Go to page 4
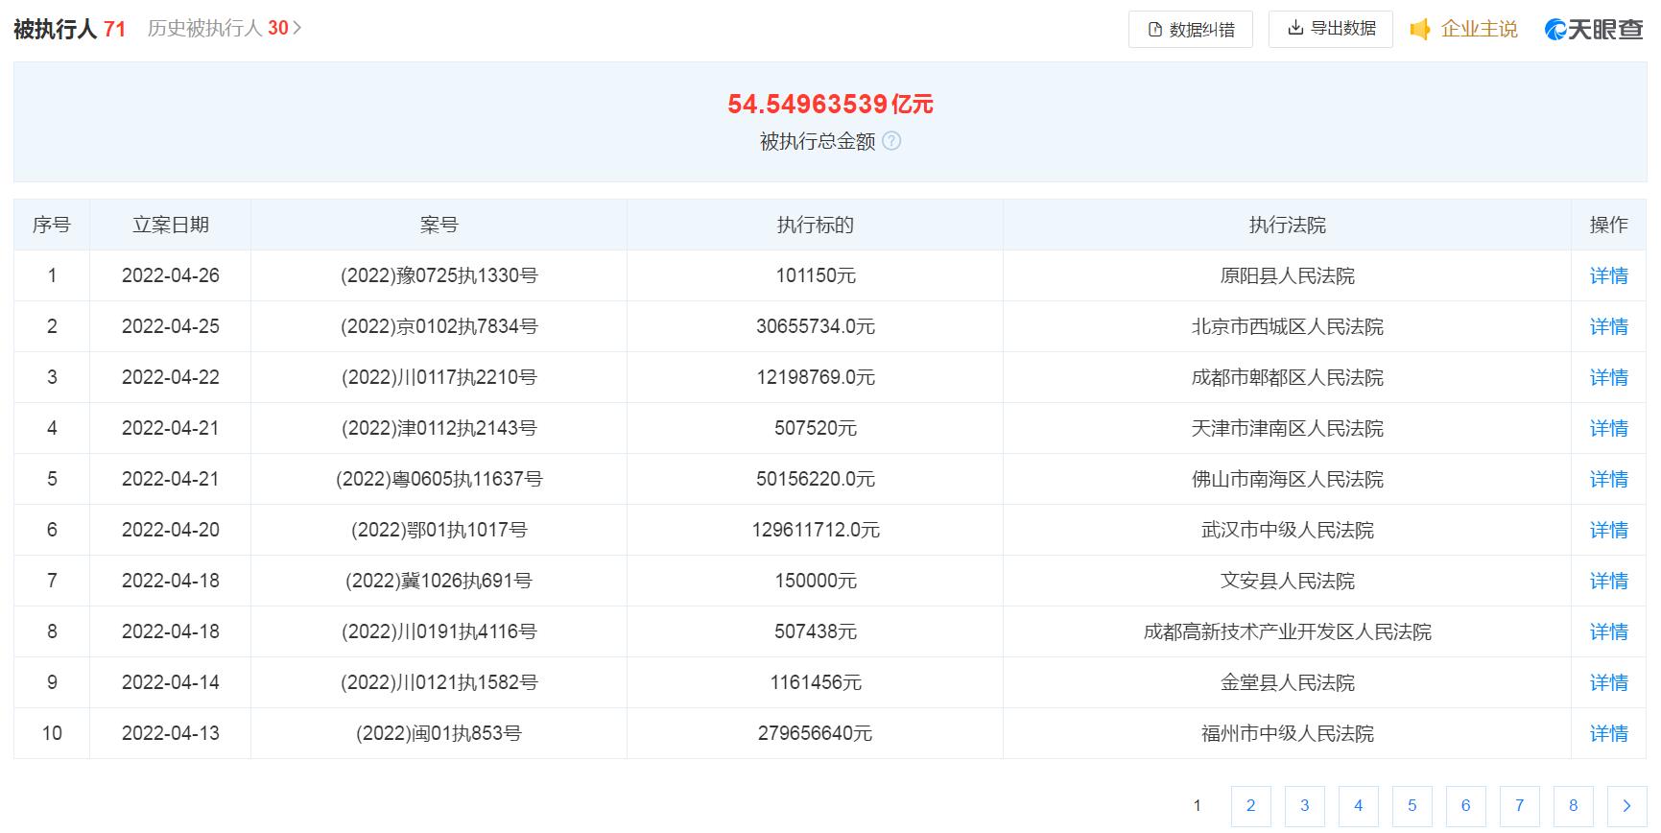Viewport: 1661px width, 833px height. 1358,806
